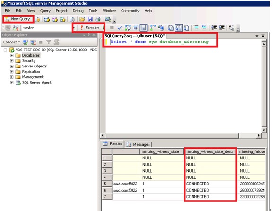Image resolution: width=272 pixels, height=218 pixels.
Task: Open SQL editor toolbar options arrow
Action: (x=238, y=30)
